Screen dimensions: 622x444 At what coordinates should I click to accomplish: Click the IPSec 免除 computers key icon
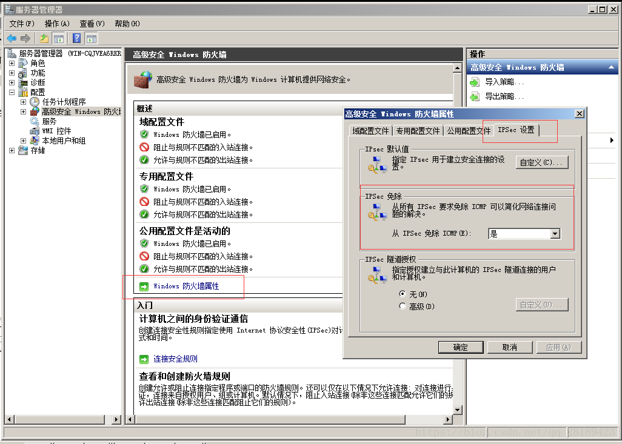[377, 212]
